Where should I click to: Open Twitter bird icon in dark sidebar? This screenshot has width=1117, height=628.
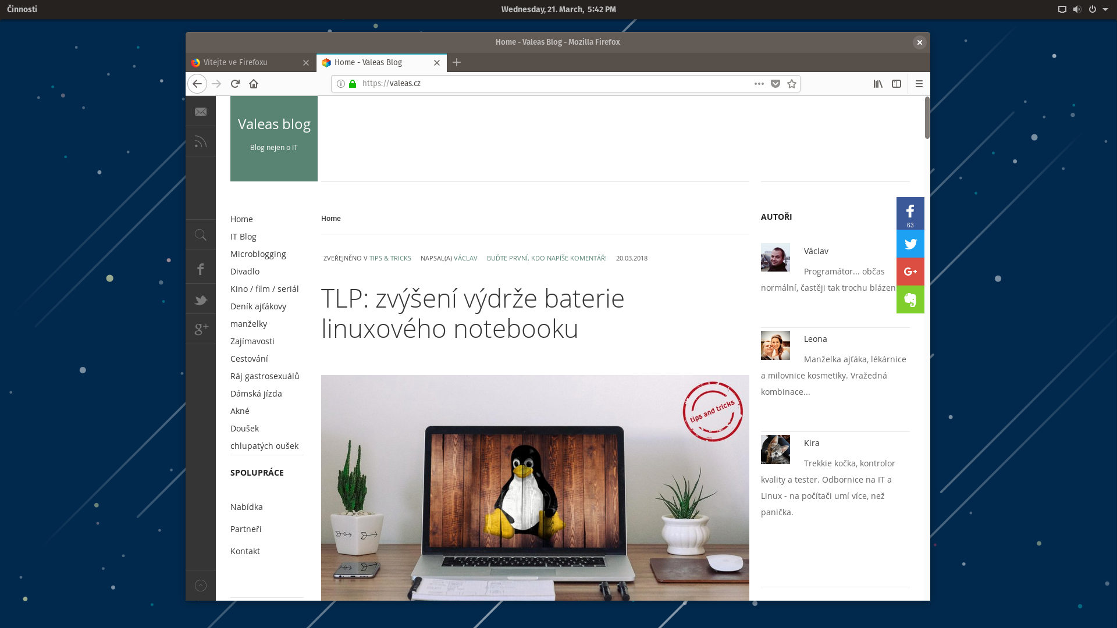pos(201,300)
